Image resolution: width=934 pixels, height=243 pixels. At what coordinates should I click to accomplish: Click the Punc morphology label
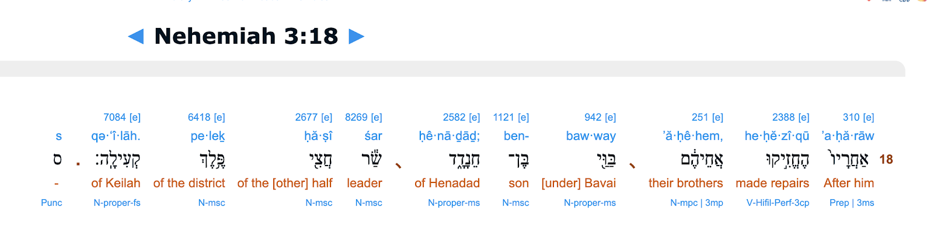click(51, 203)
